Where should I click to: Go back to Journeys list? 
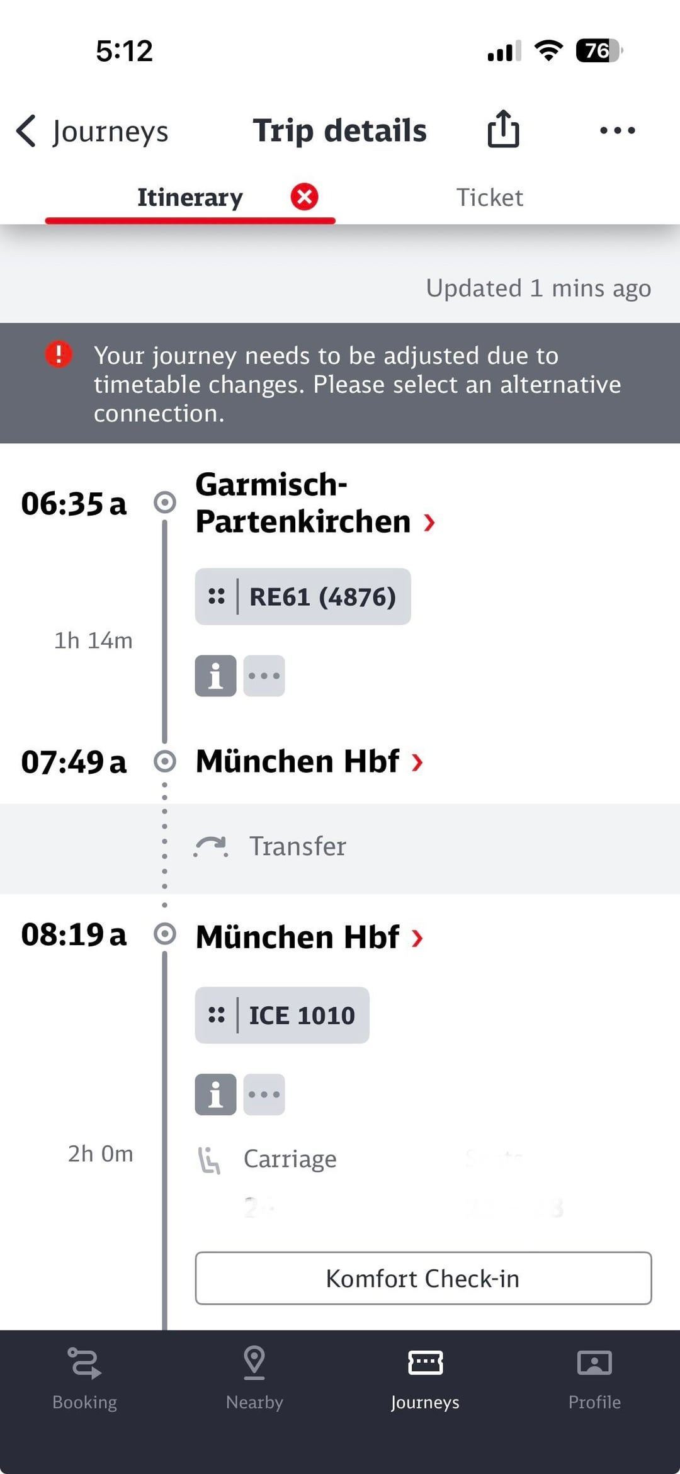[x=93, y=131]
